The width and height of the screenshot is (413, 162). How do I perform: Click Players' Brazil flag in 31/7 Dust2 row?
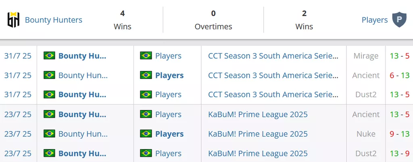(146, 94)
